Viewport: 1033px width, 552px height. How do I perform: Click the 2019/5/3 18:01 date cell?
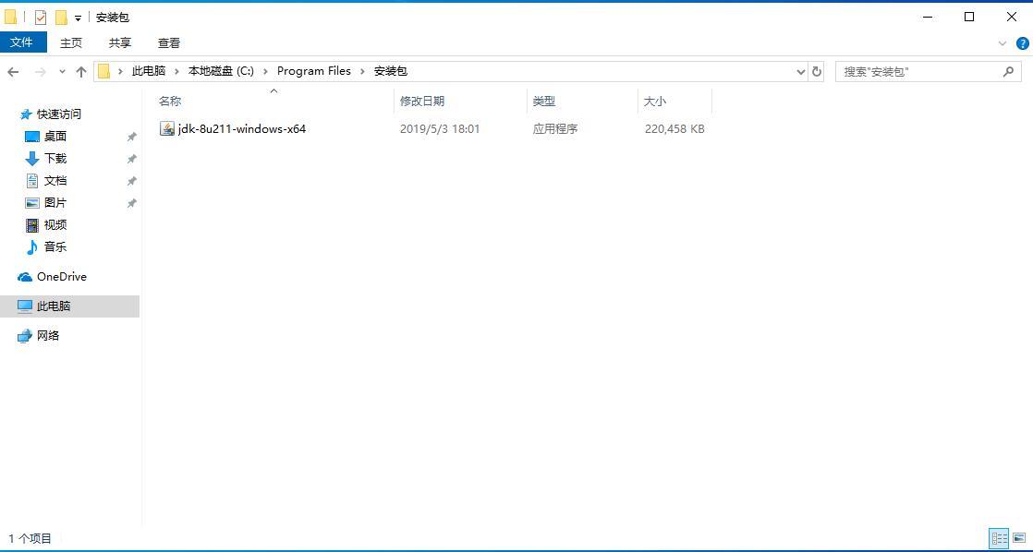[440, 129]
